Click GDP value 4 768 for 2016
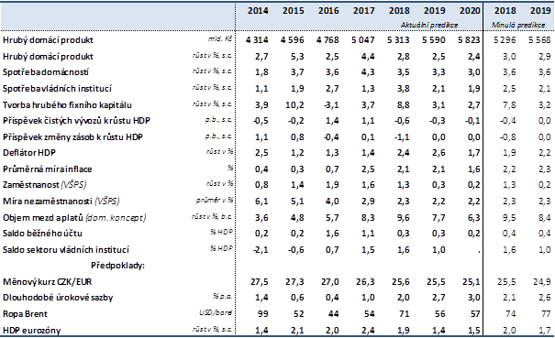This screenshot has width=555, height=338. point(327,40)
